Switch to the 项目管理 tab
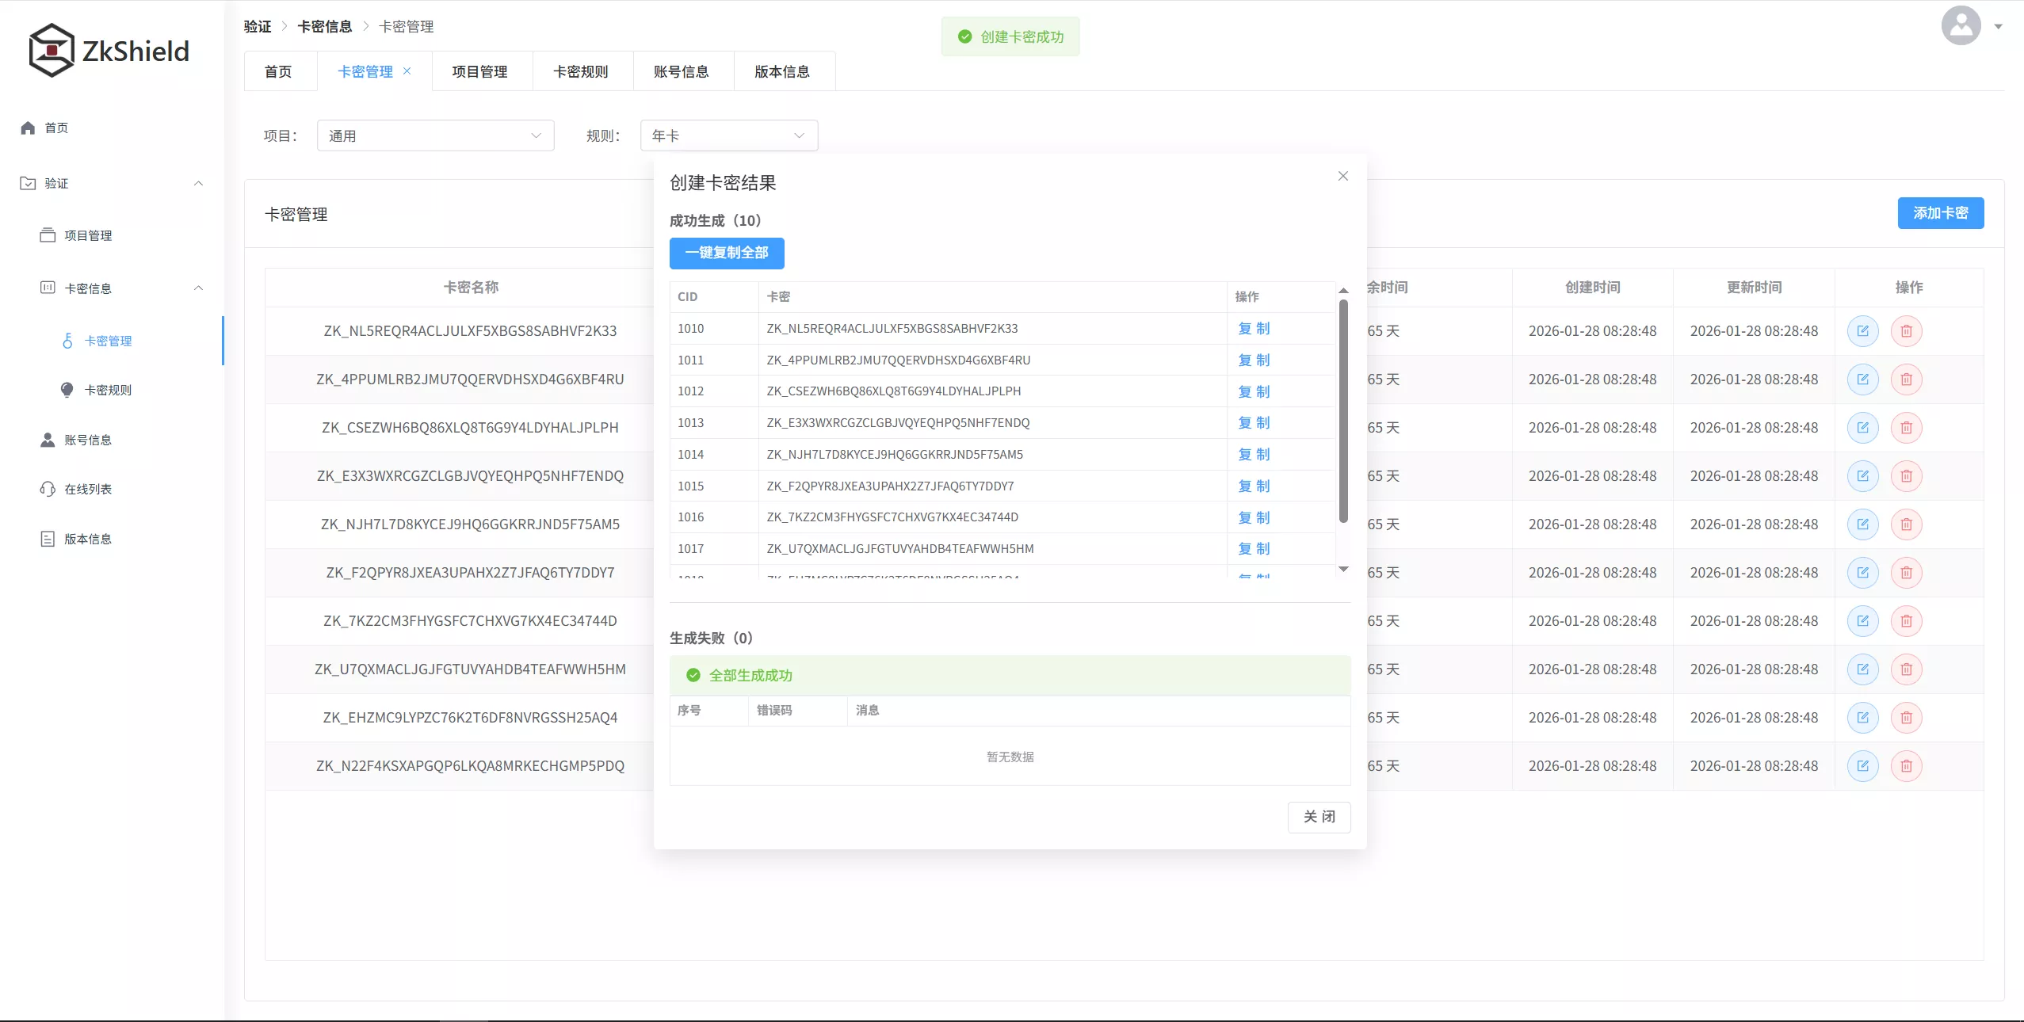 pyautogui.click(x=480, y=71)
